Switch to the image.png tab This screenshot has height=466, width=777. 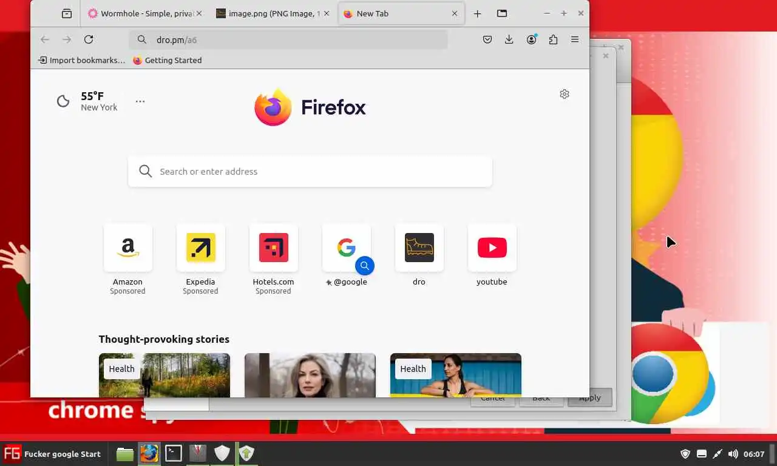click(x=273, y=13)
